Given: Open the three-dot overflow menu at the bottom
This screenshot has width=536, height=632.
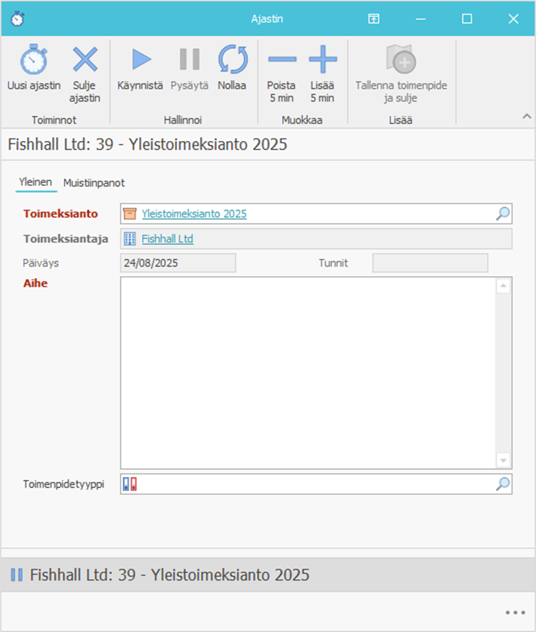Looking at the screenshot, I should (x=514, y=612).
